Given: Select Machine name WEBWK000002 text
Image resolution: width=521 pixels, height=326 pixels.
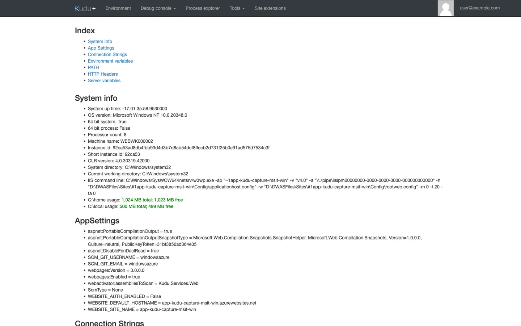Looking at the screenshot, I should [x=120, y=141].
